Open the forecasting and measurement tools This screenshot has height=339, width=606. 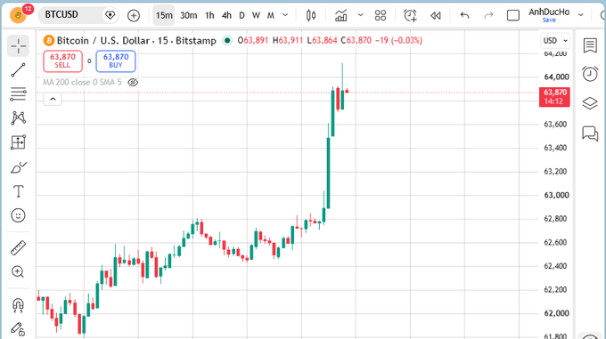[x=18, y=142]
